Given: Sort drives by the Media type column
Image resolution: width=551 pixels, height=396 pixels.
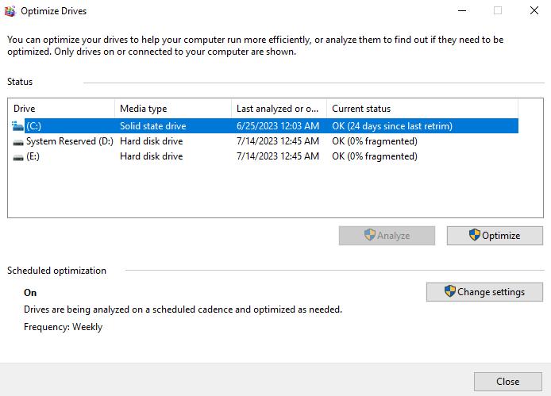Looking at the screenshot, I should (x=172, y=109).
